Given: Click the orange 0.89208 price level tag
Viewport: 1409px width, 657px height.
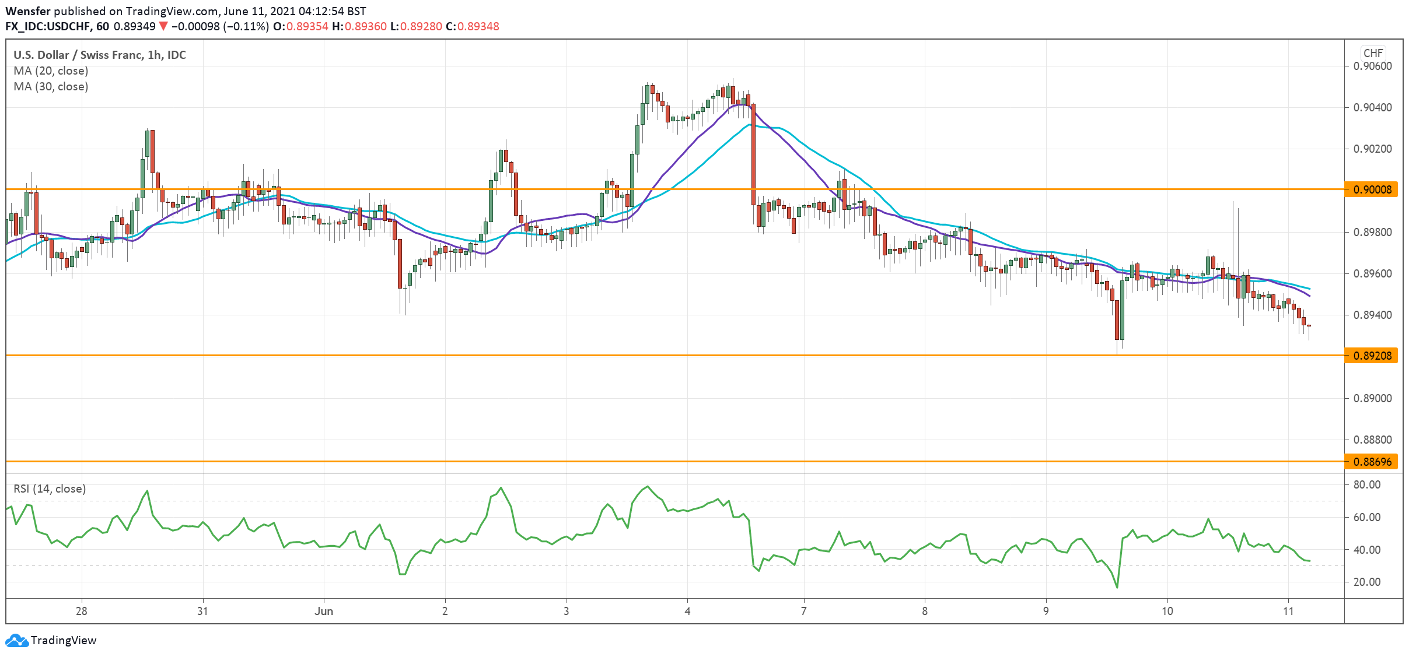Looking at the screenshot, I should [1370, 356].
